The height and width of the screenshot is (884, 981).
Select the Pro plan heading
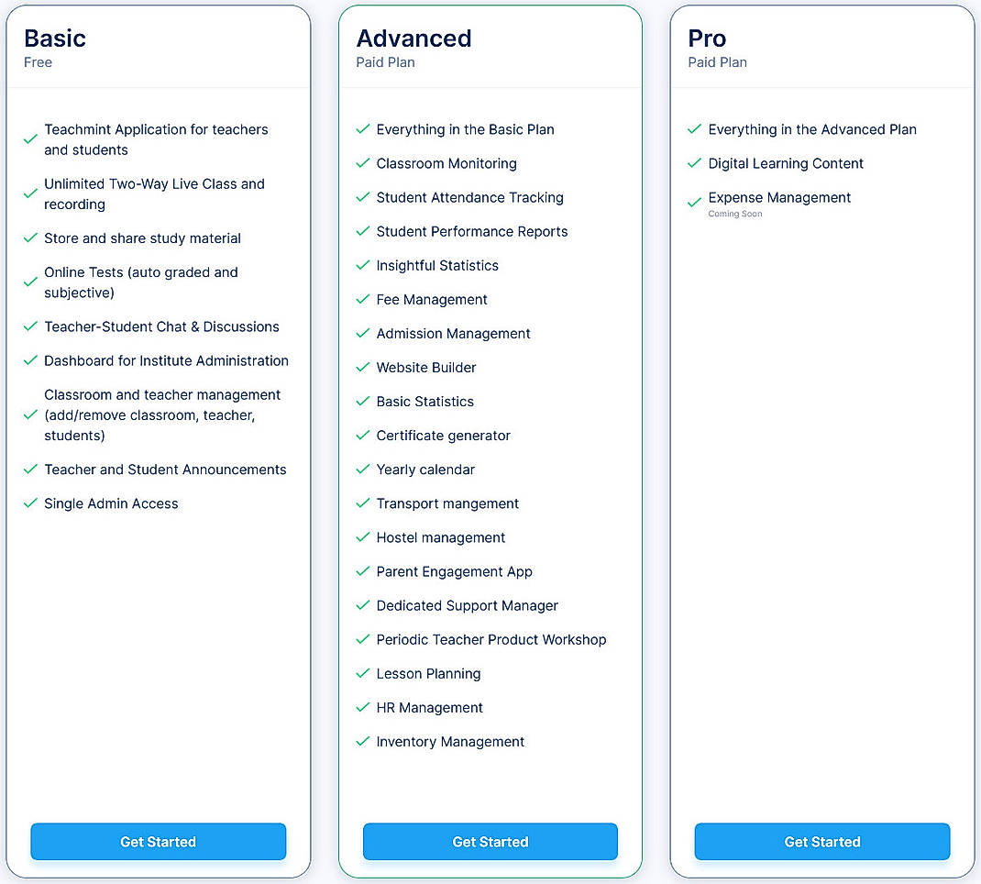coord(707,39)
